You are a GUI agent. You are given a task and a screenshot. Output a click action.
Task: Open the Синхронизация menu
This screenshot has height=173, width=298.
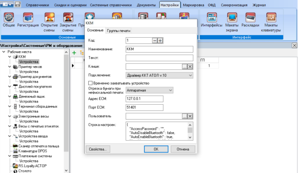tap(234, 5)
